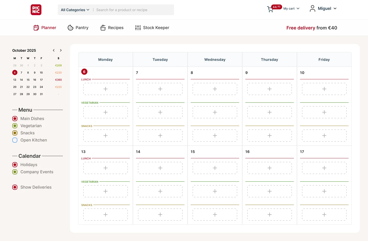Open Stock Keeper via its sliders icon
368x241 pixels.
point(138,27)
